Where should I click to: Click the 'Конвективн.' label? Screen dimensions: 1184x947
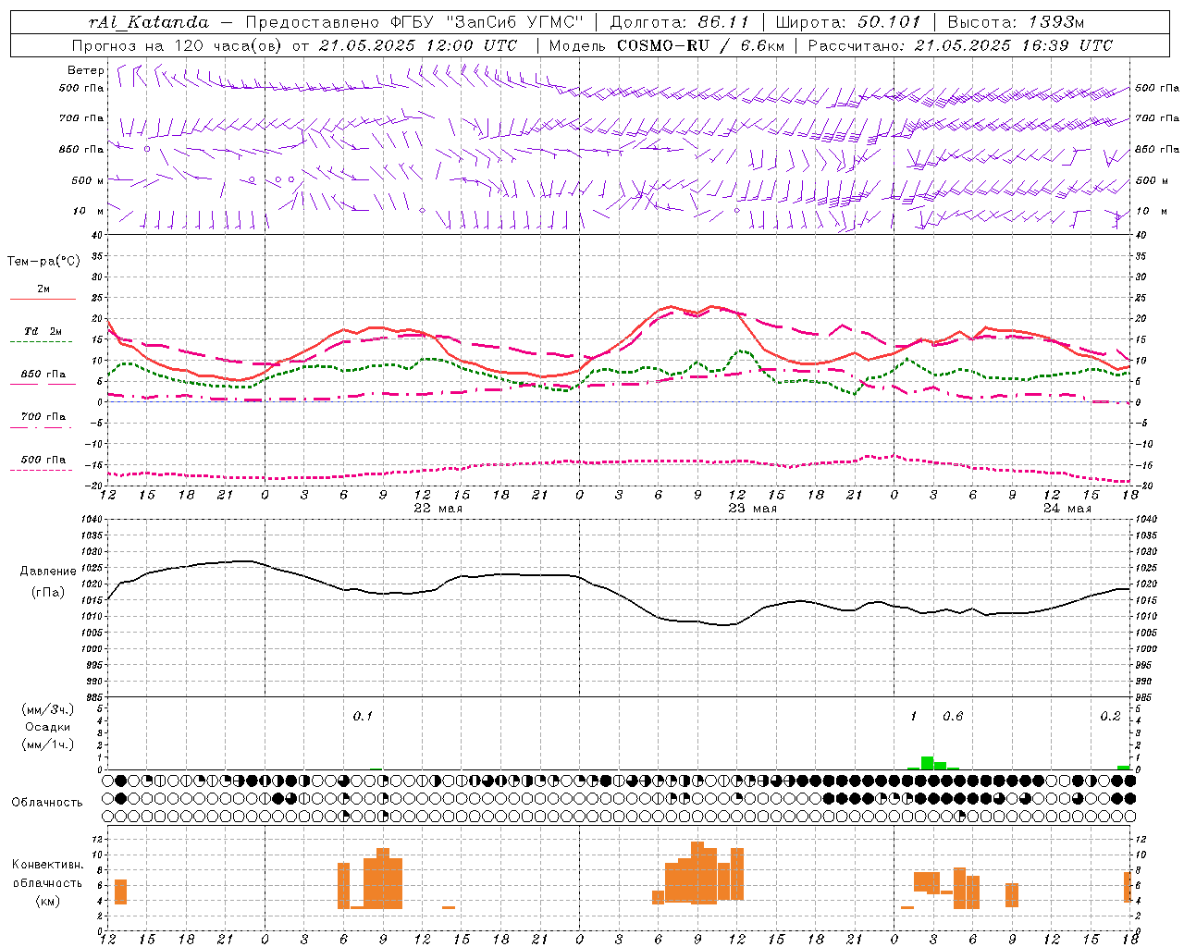click(48, 865)
